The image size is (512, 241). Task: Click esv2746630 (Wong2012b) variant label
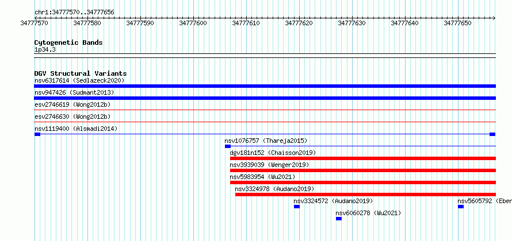pos(72,116)
